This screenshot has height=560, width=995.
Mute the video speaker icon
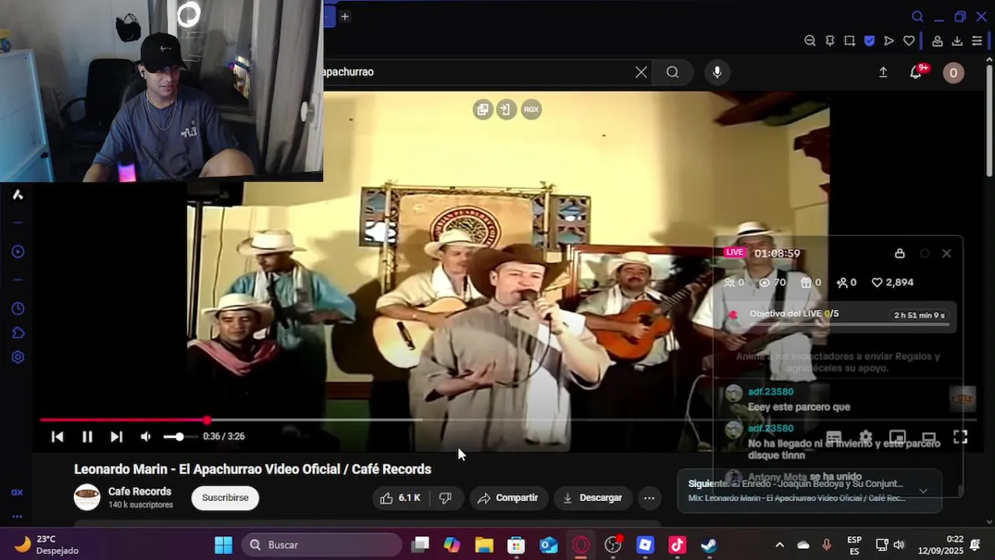[x=146, y=437]
